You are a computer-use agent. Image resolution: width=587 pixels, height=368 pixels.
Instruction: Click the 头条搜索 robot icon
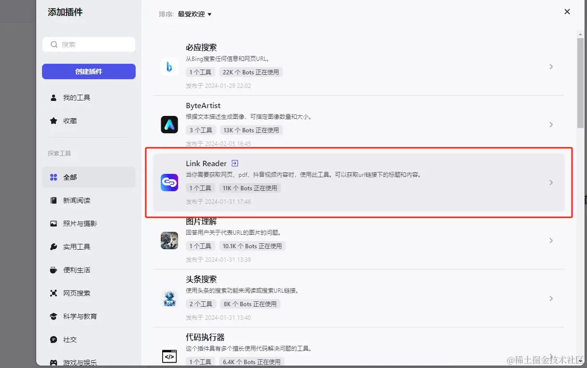(169, 298)
